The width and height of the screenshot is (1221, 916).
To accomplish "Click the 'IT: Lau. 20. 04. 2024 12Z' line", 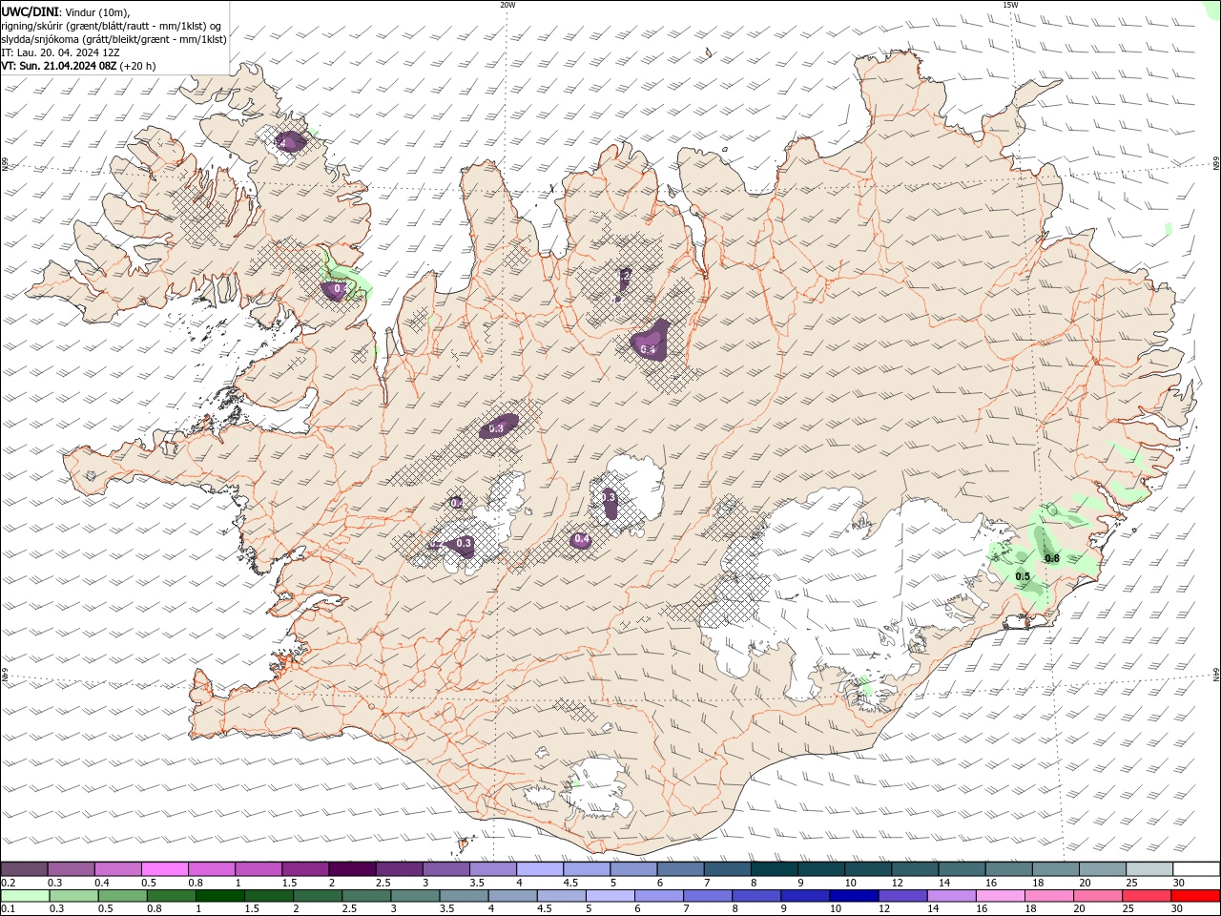I will coord(60,52).
